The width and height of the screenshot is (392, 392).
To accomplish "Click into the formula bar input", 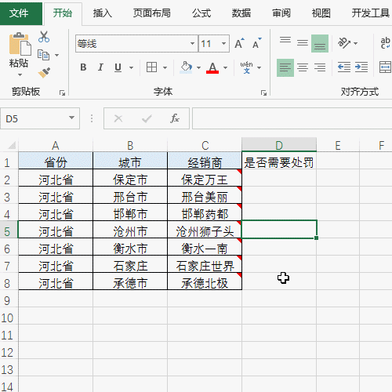I will point(292,118).
